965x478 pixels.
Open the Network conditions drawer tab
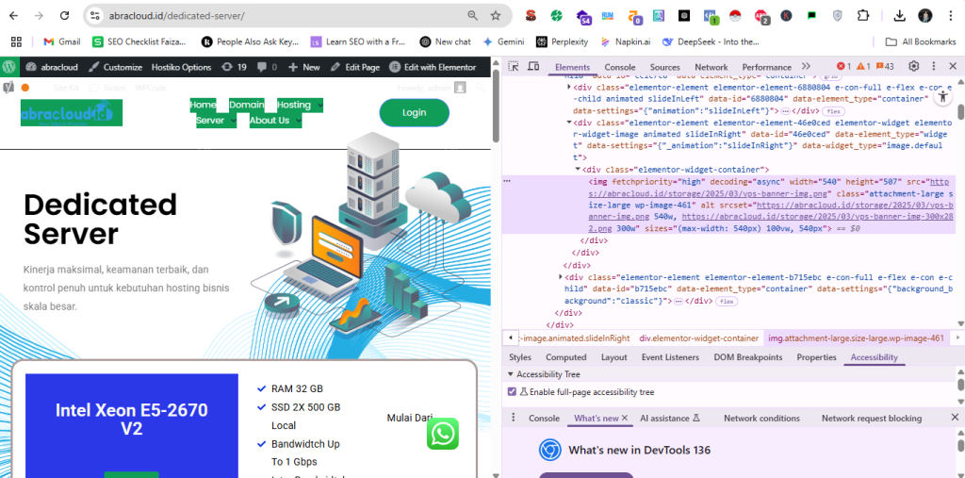point(761,419)
